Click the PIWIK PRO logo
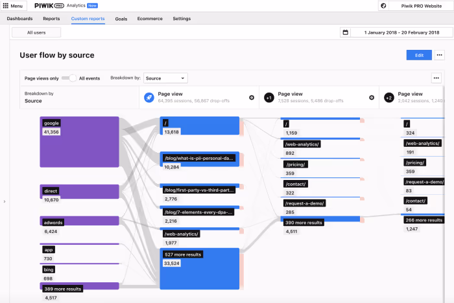454x303 pixels. coord(49,5)
